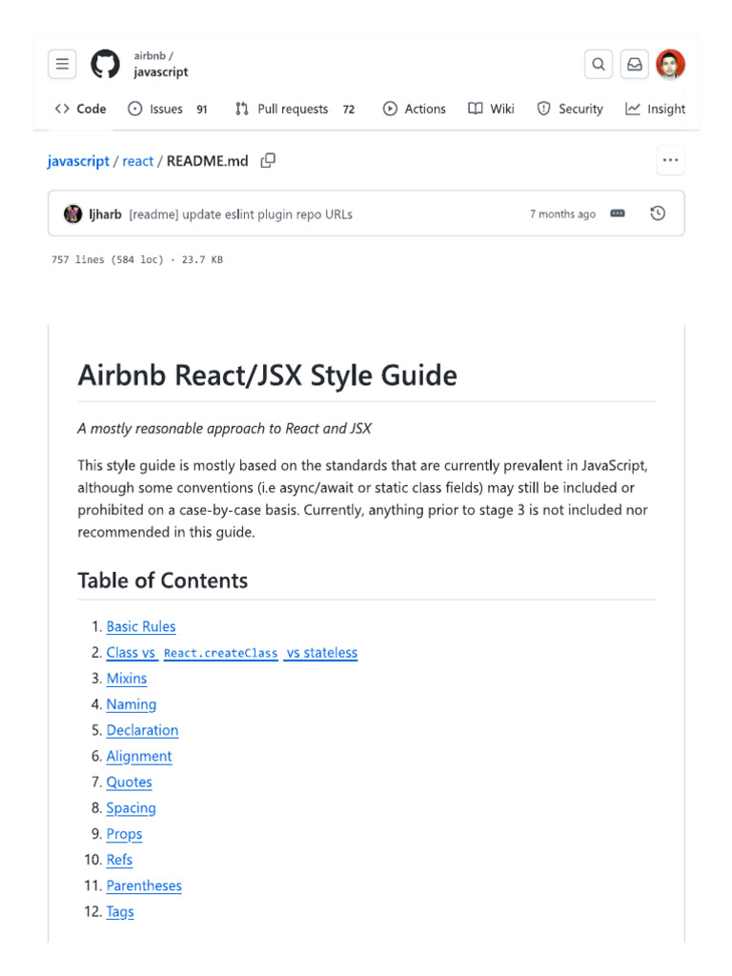This screenshot has width=732, height=976.
Task: View commit history clock icon
Action: pyautogui.click(x=658, y=213)
